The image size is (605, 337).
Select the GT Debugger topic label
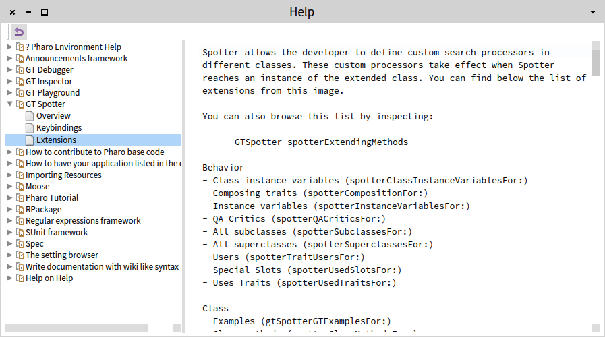(x=49, y=70)
